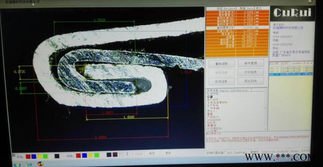Click batch number 20141515 in report info
Image resolution: width=323 pixels, height=167 pixels.
[x=213, y=119]
